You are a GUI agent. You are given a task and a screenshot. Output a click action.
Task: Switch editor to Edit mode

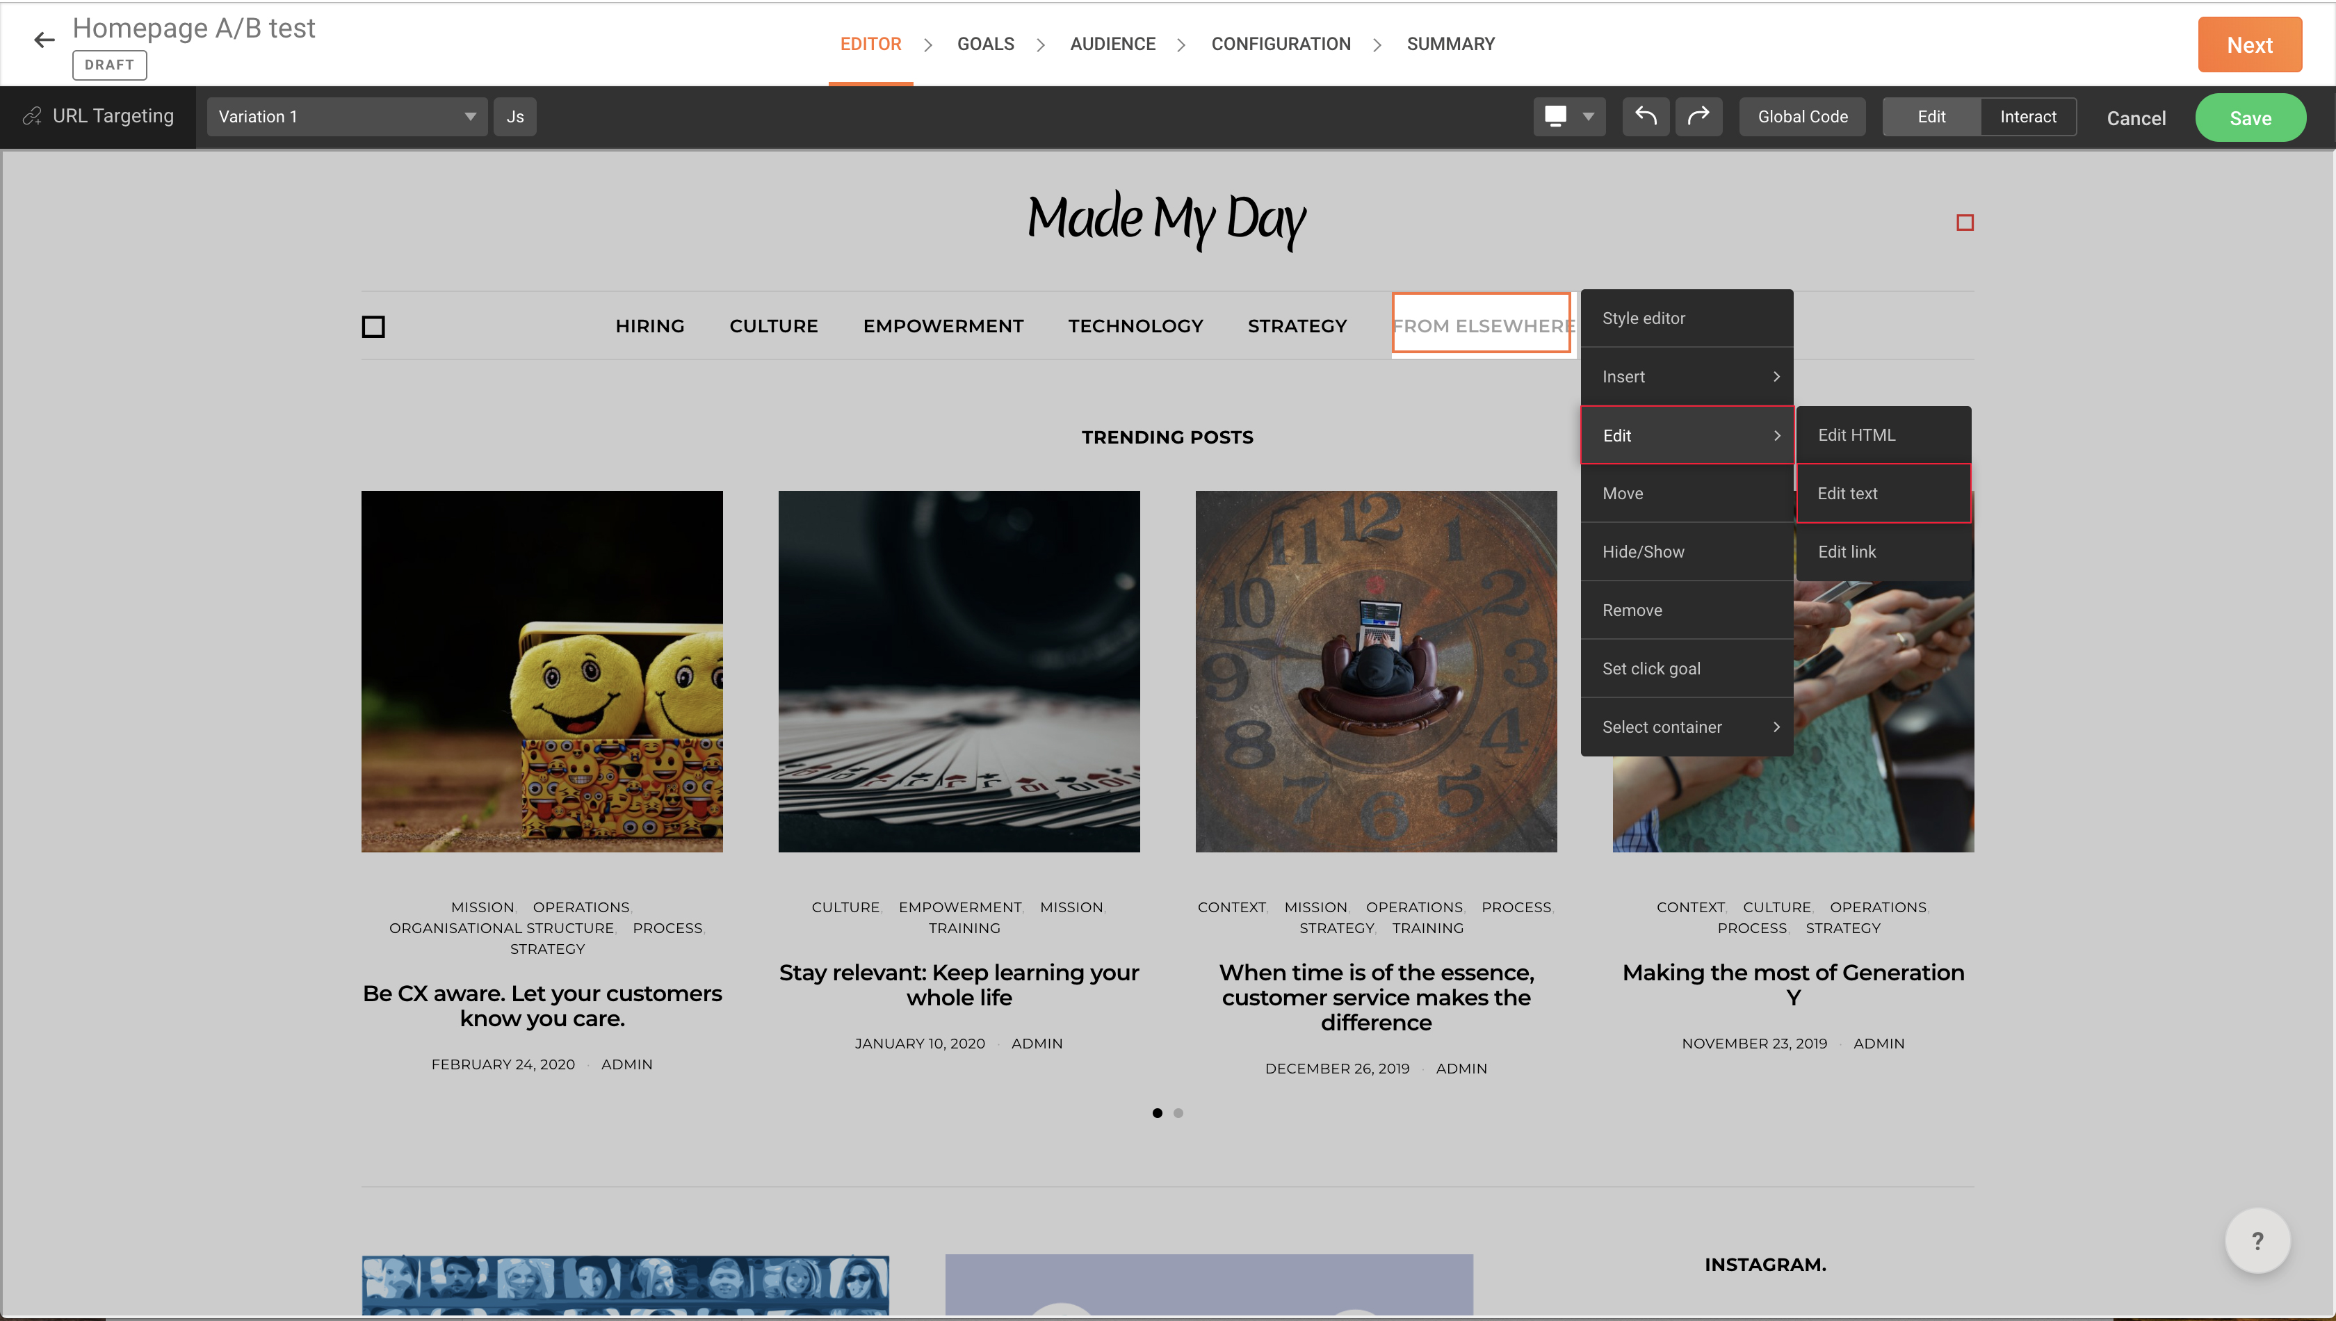point(1931,116)
